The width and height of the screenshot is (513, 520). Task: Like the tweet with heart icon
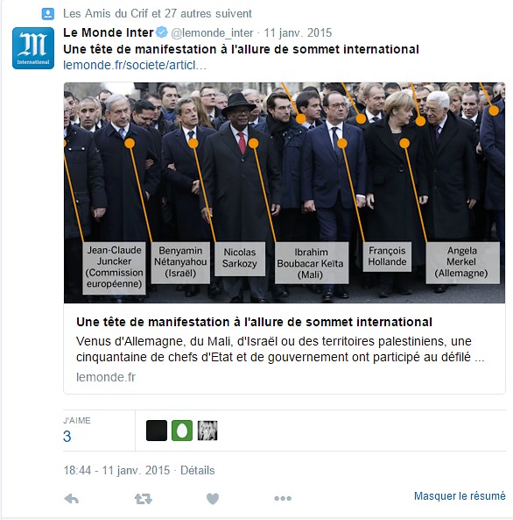[213, 498]
